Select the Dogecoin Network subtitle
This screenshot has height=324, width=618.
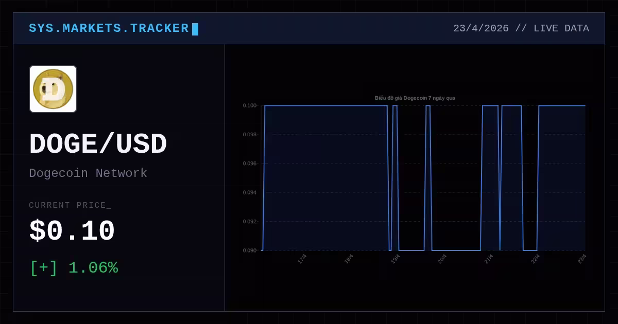(x=88, y=173)
